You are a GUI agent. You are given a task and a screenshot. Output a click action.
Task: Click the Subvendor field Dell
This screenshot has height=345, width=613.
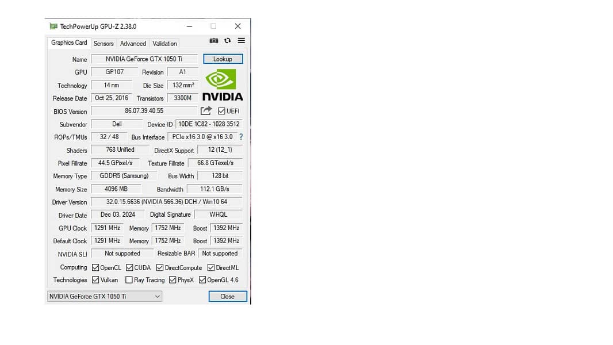pyautogui.click(x=117, y=124)
